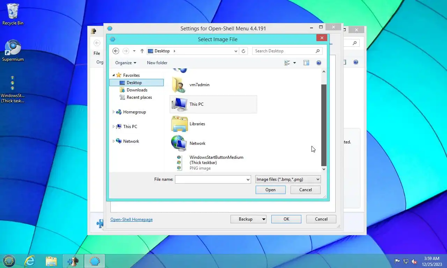Show the preview pane
Screen dimensions: 447x268
306,63
